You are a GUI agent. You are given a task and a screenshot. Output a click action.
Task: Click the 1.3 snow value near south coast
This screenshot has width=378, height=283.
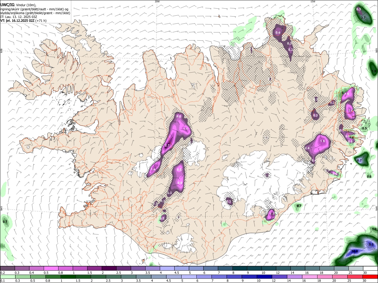(x=272, y=214)
